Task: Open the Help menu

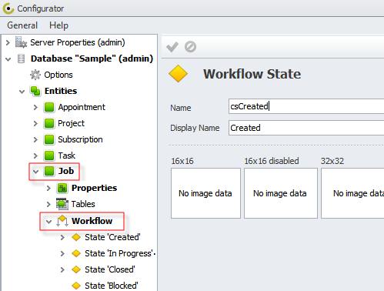Action: pyautogui.click(x=58, y=25)
